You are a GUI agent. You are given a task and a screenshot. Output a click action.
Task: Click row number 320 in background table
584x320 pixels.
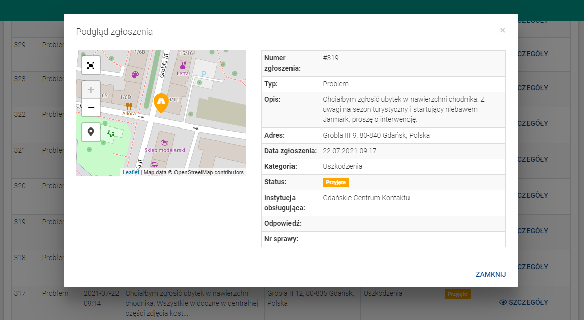[x=20, y=186]
